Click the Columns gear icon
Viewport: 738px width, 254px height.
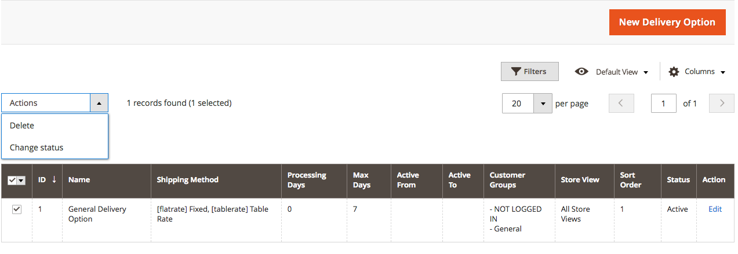pos(674,72)
